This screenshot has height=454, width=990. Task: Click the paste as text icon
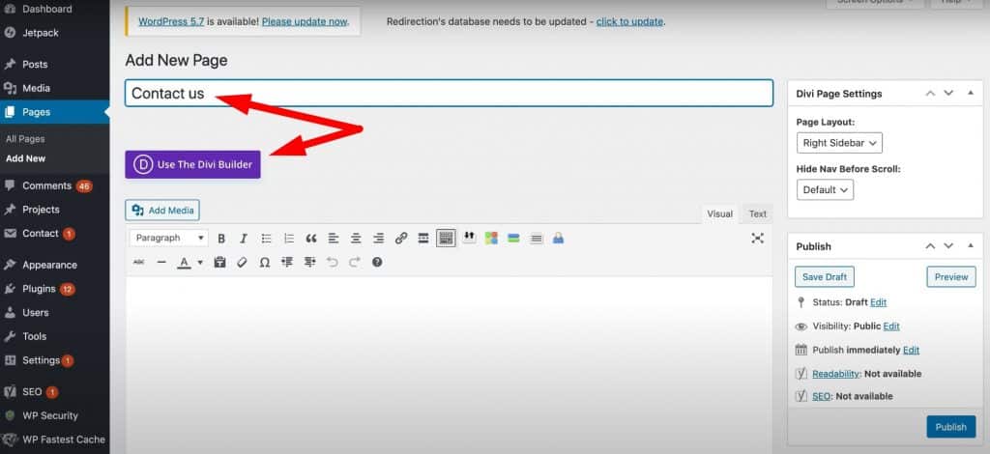[x=219, y=262]
